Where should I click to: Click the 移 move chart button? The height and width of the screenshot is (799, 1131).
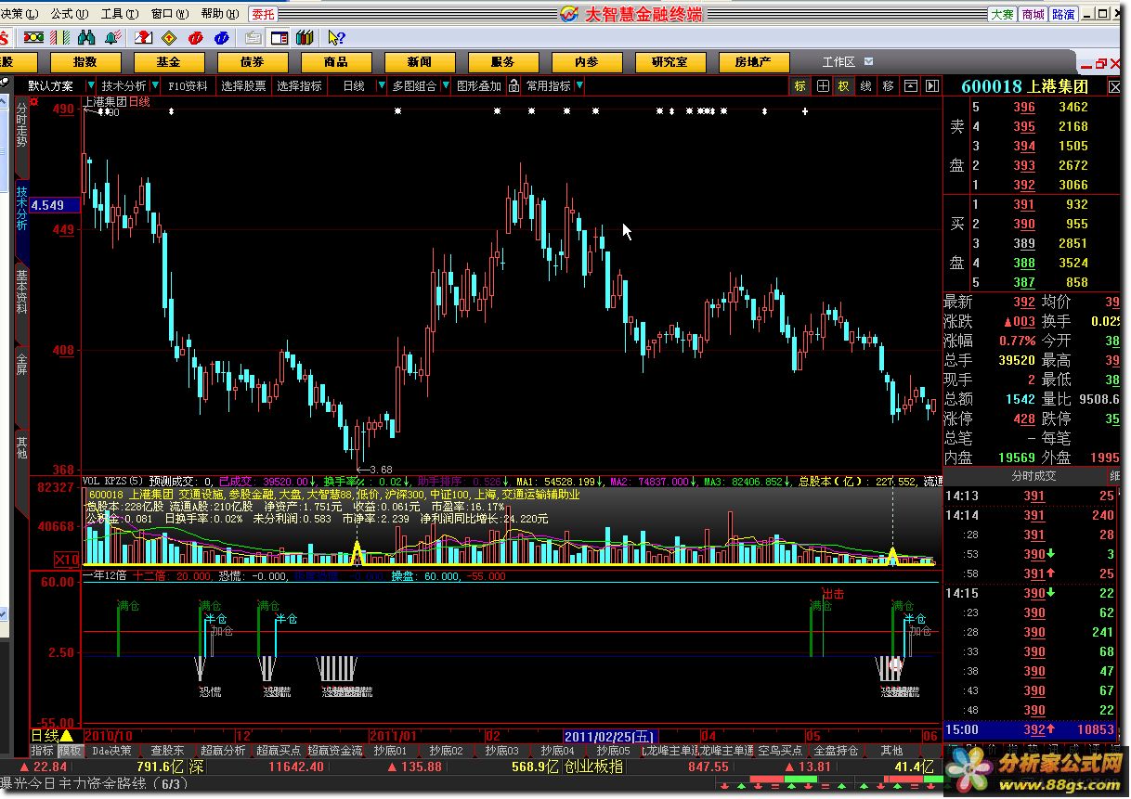point(889,85)
